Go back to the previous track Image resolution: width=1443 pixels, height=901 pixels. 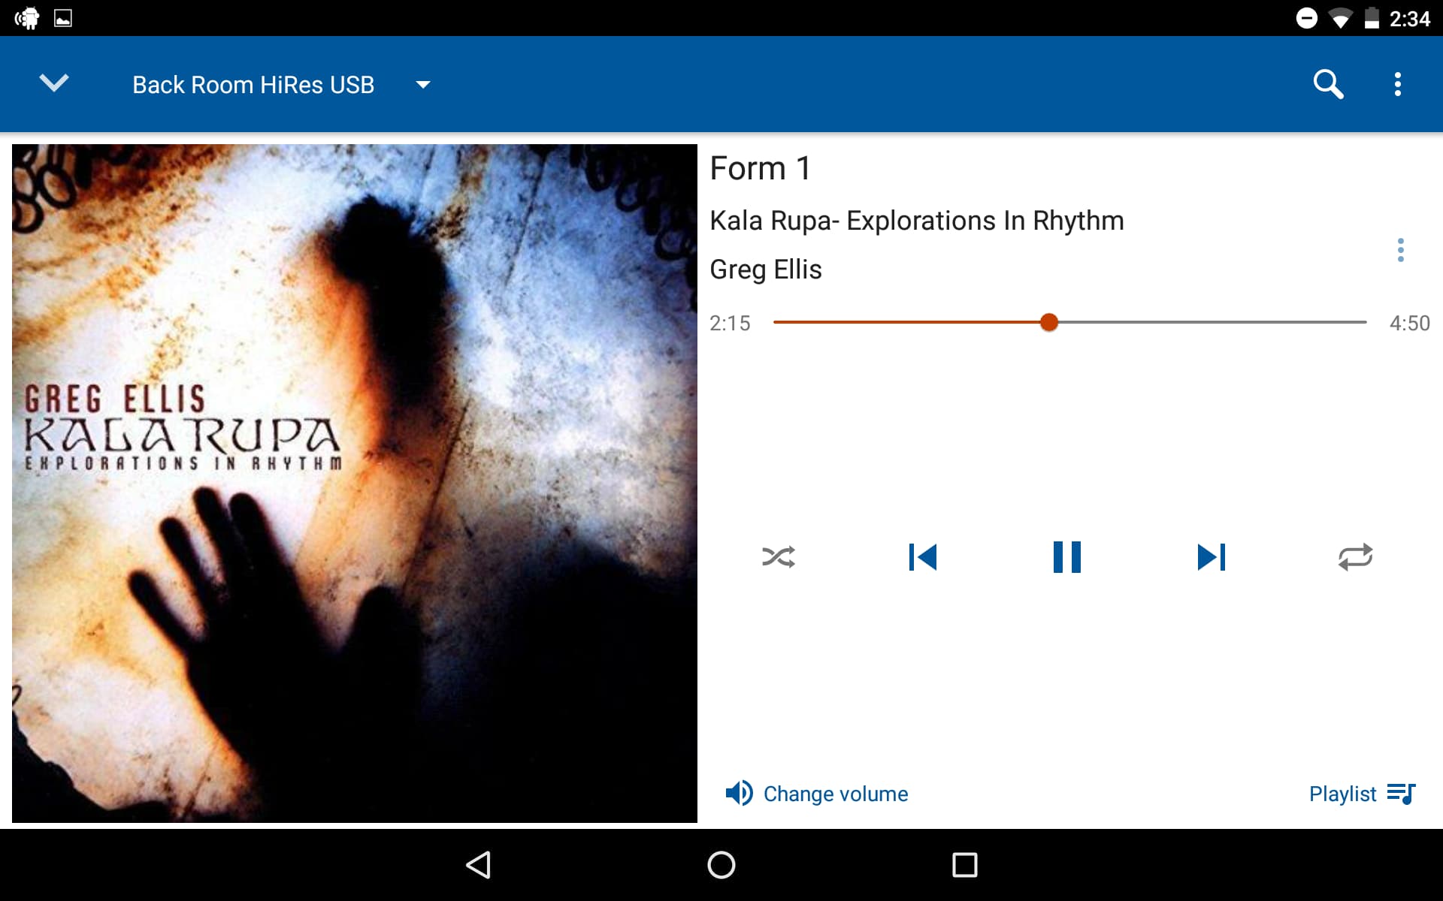(x=923, y=557)
